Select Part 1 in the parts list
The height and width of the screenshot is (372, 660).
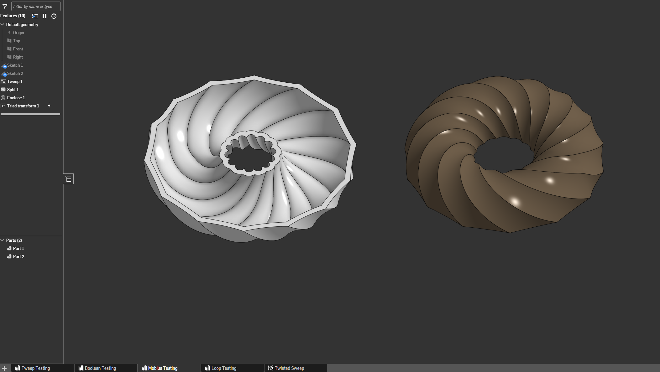18,248
